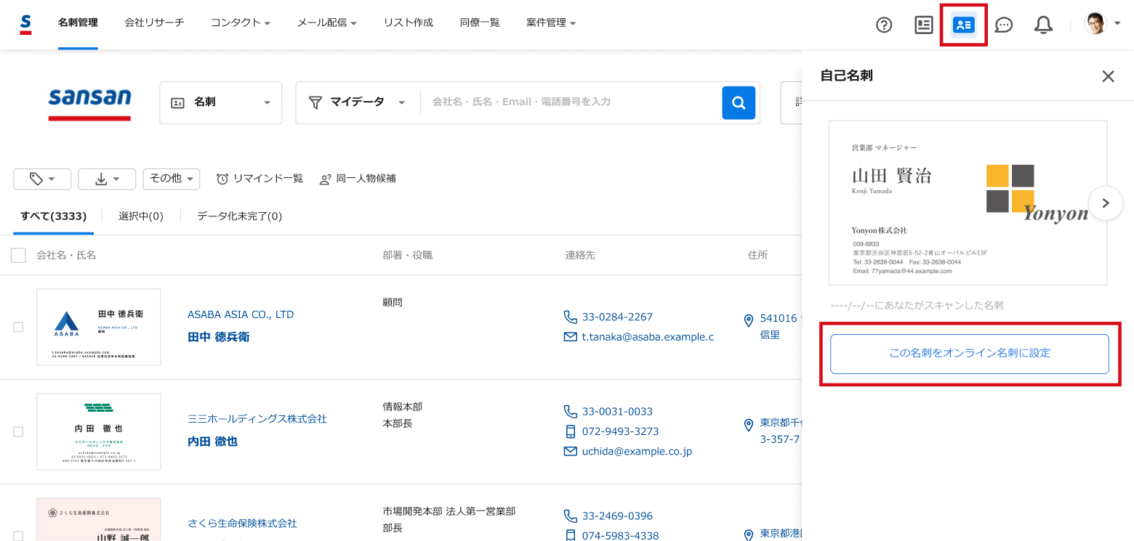Open the news page icon in header
This screenshot has width=1134, height=541.
click(x=923, y=25)
